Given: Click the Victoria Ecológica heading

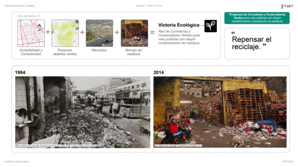Looking at the screenshot, I should (x=179, y=25).
